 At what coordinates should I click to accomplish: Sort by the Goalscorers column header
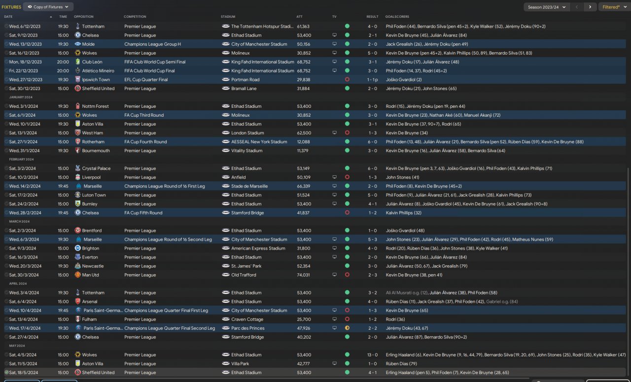[397, 17]
